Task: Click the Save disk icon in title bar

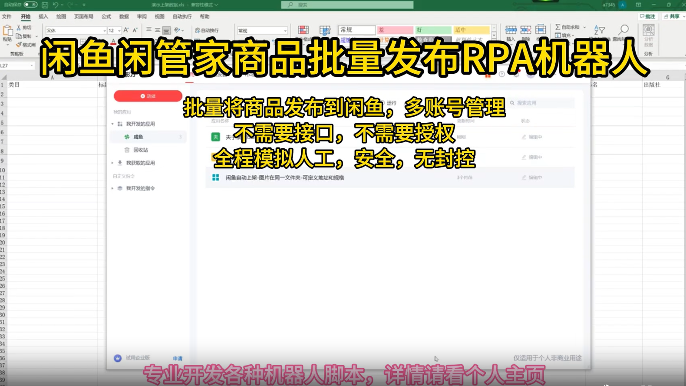Action: pos(45,5)
